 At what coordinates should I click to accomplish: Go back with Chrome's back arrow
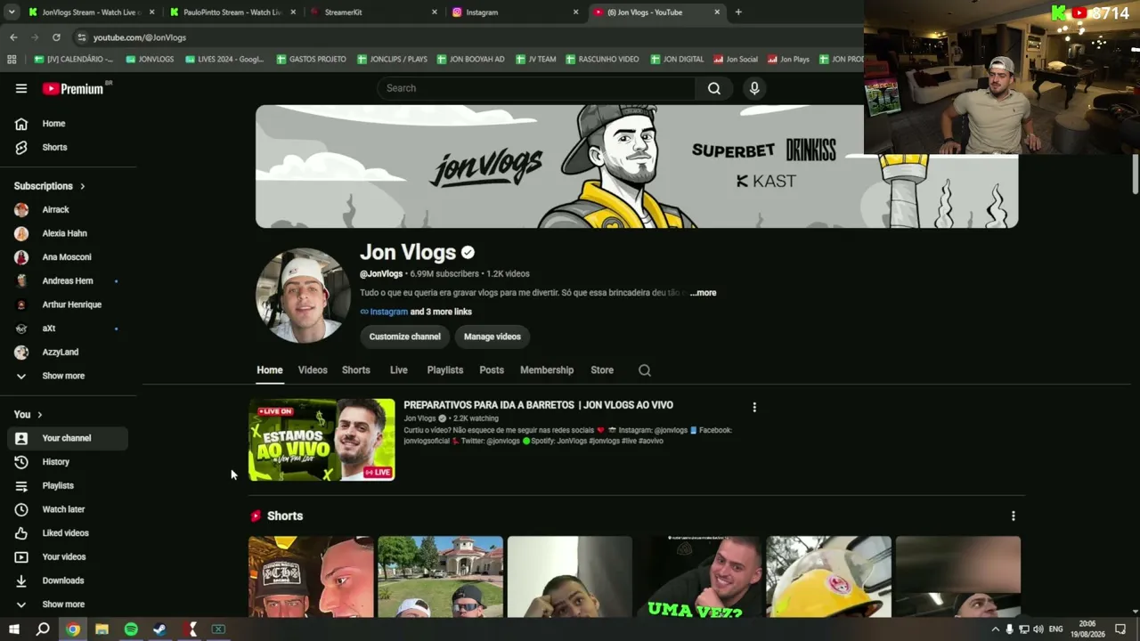[13, 37]
